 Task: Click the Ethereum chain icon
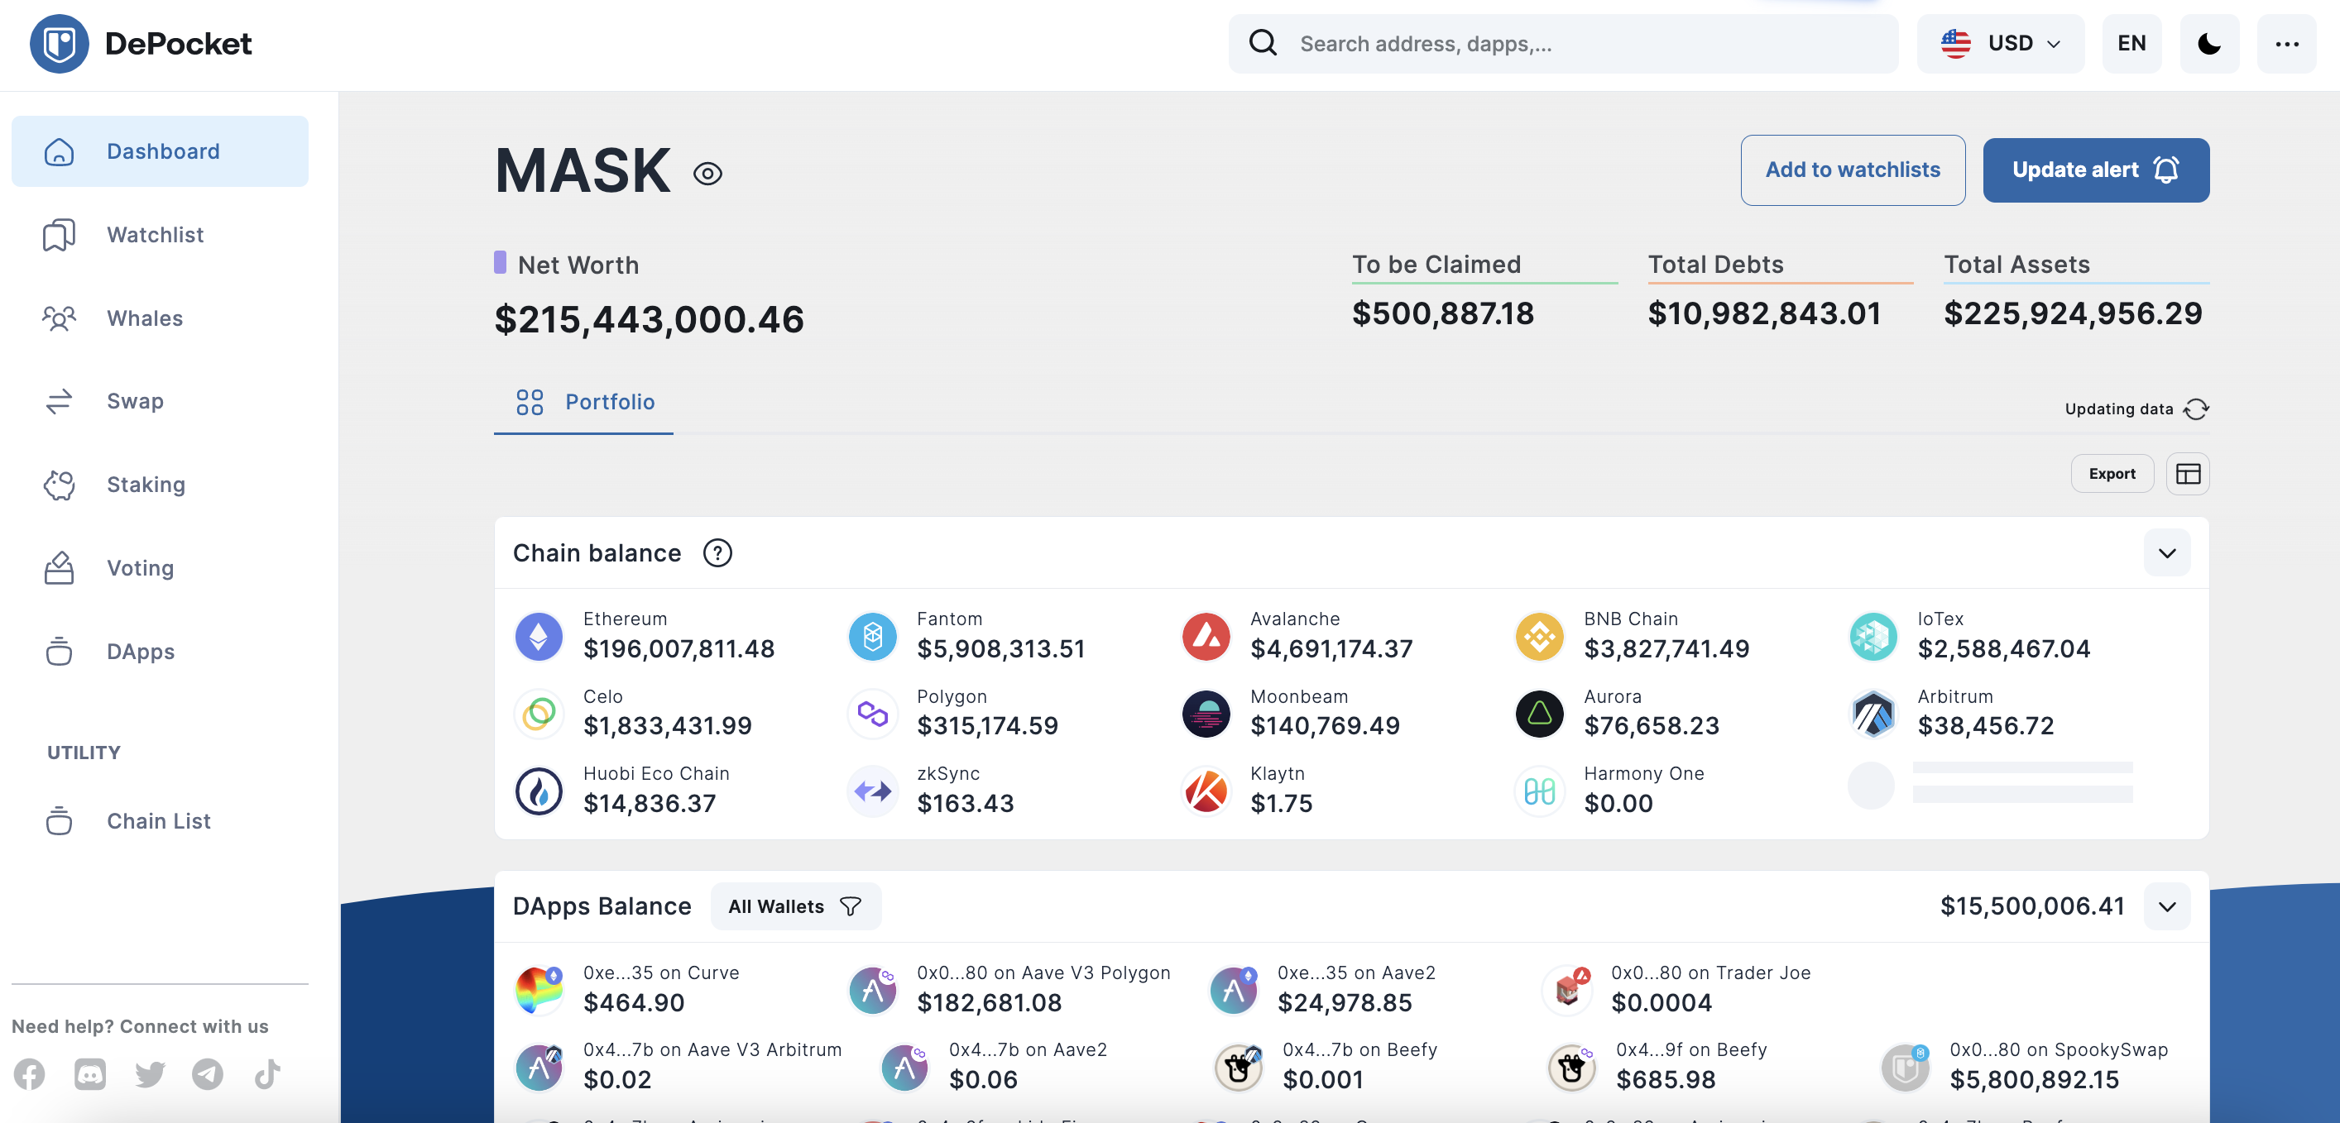tap(539, 637)
